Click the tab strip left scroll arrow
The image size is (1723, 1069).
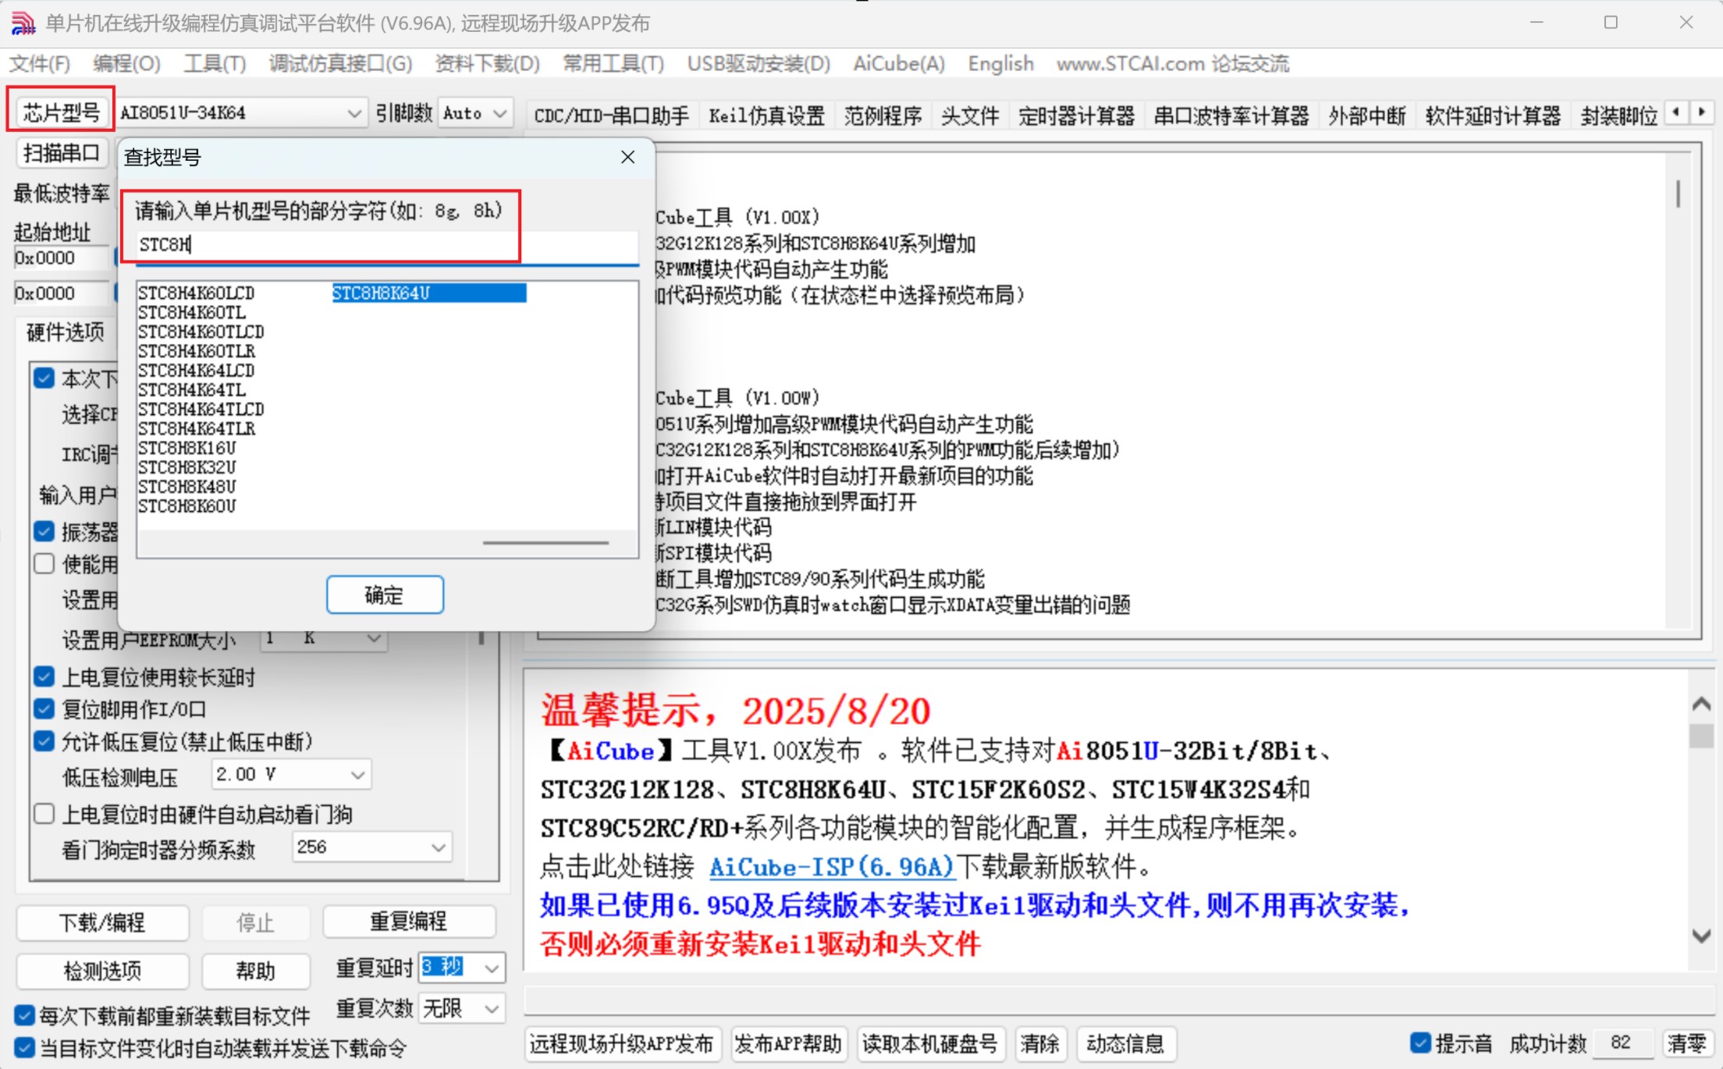(x=1675, y=112)
